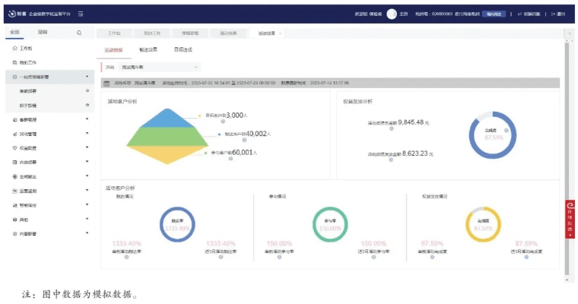Click the calendar icon in the gray activity info bar
The width and height of the screenshot is (578, 304).
coord(107,81)
